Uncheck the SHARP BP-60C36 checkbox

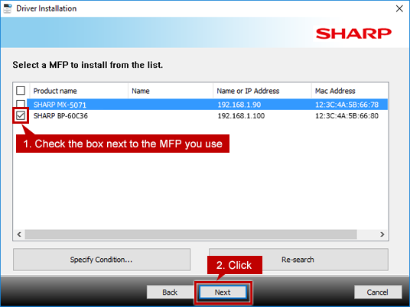[x=21, y=115]
